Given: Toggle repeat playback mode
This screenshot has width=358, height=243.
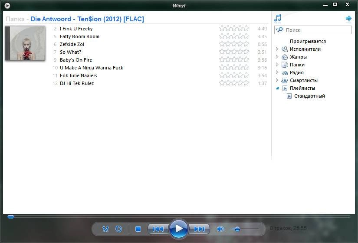Looking at the screenshot, I should [x=119, y=229].
